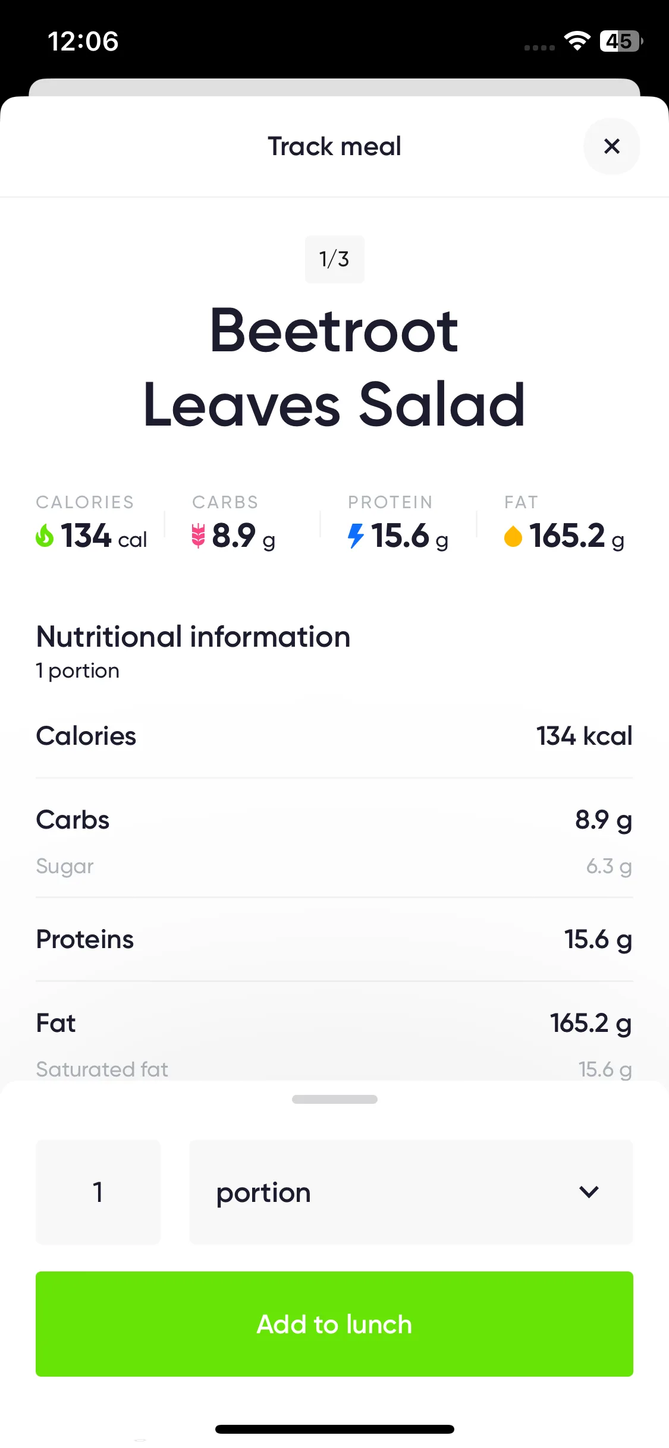Tap the green calories flame icon
The width and height of the screenshot is (669, 1448).
(x=45, y=536)
